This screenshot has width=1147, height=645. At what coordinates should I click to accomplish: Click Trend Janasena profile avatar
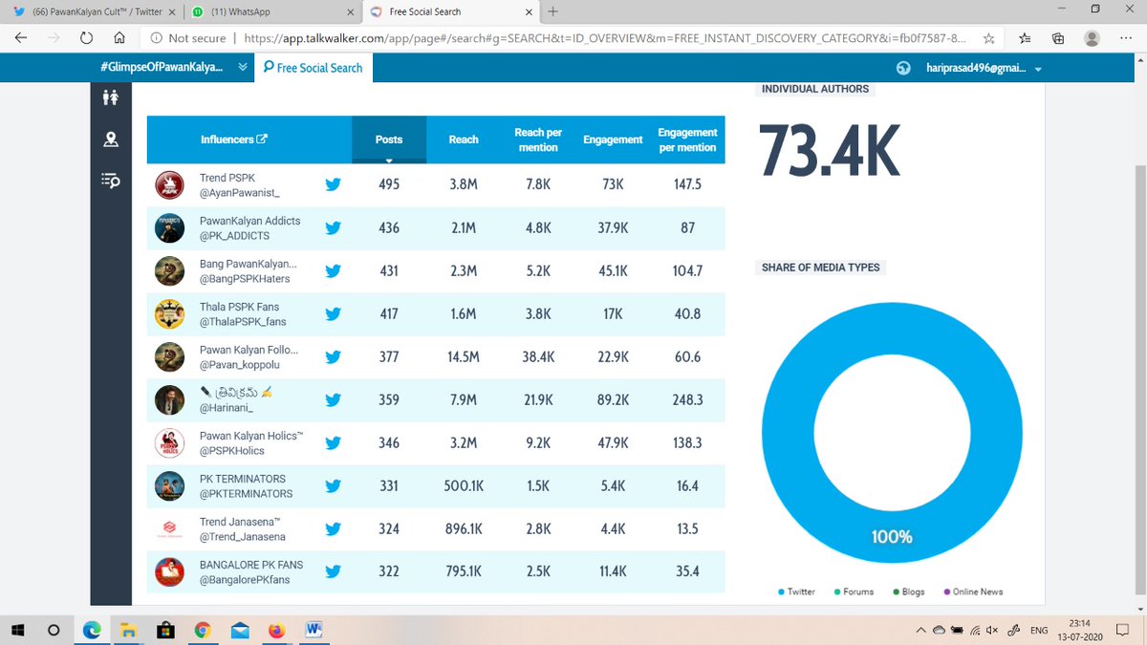(169, 529)
